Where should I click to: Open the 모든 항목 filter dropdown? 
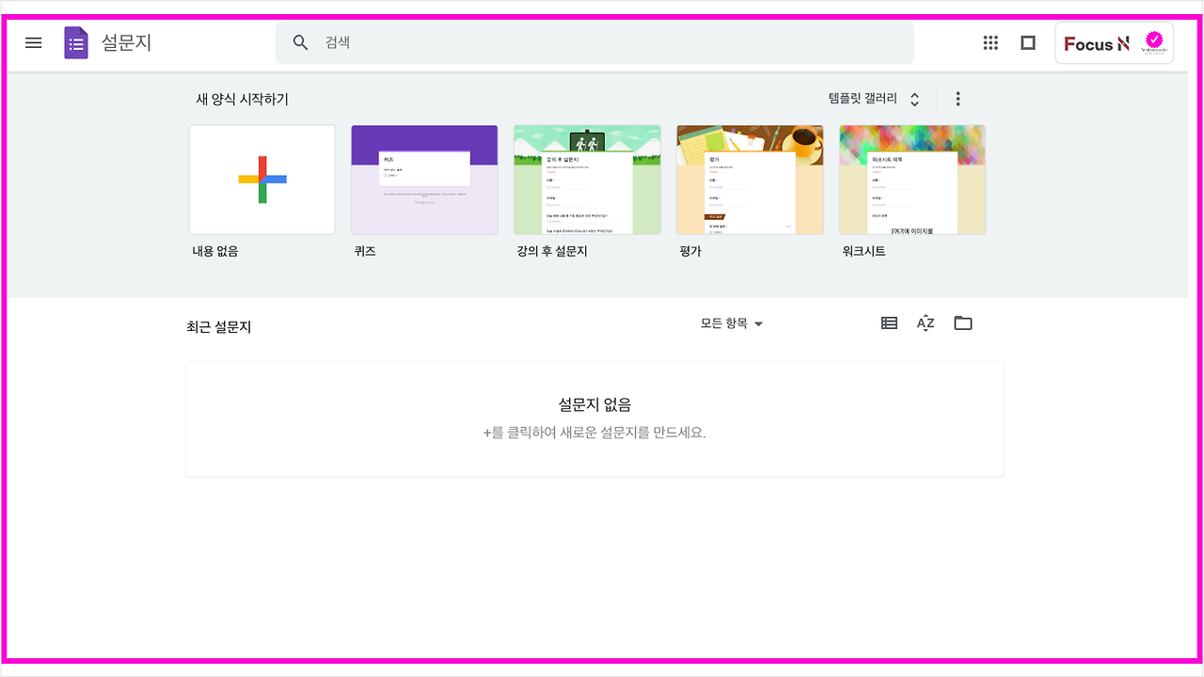pos(732,323)
